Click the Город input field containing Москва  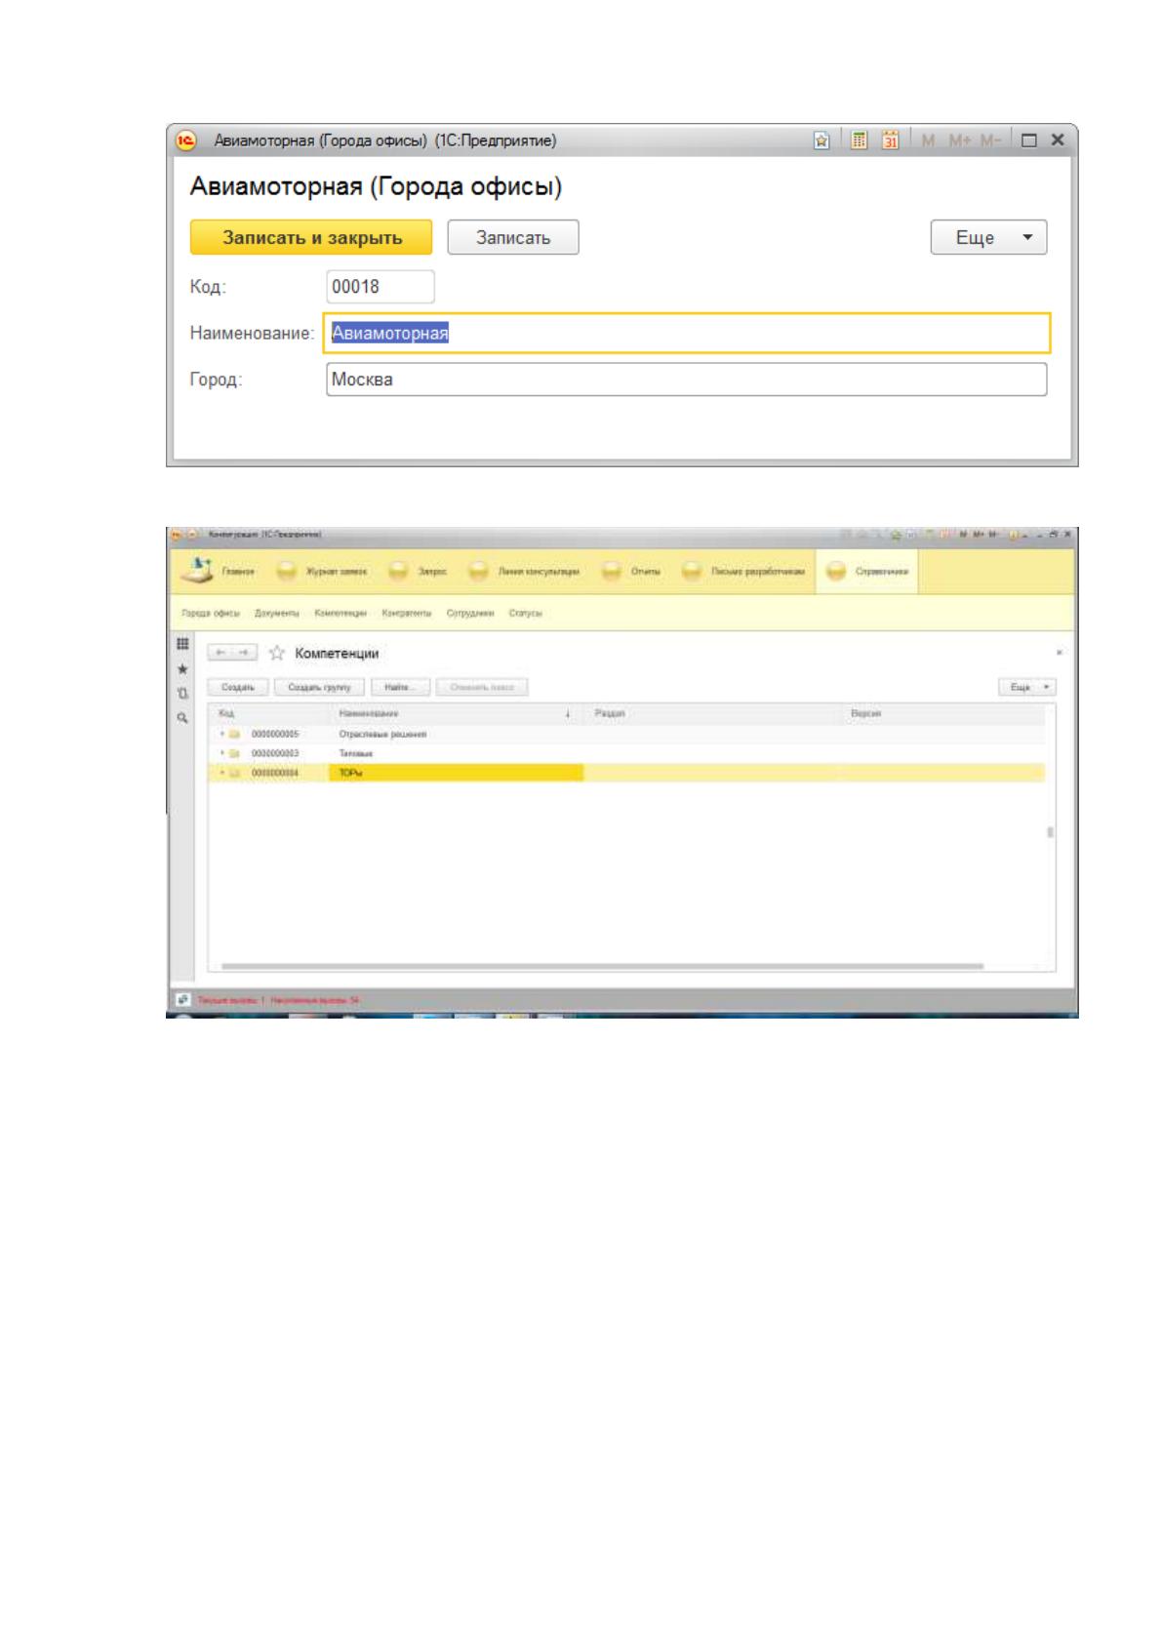tap(686, 380)
